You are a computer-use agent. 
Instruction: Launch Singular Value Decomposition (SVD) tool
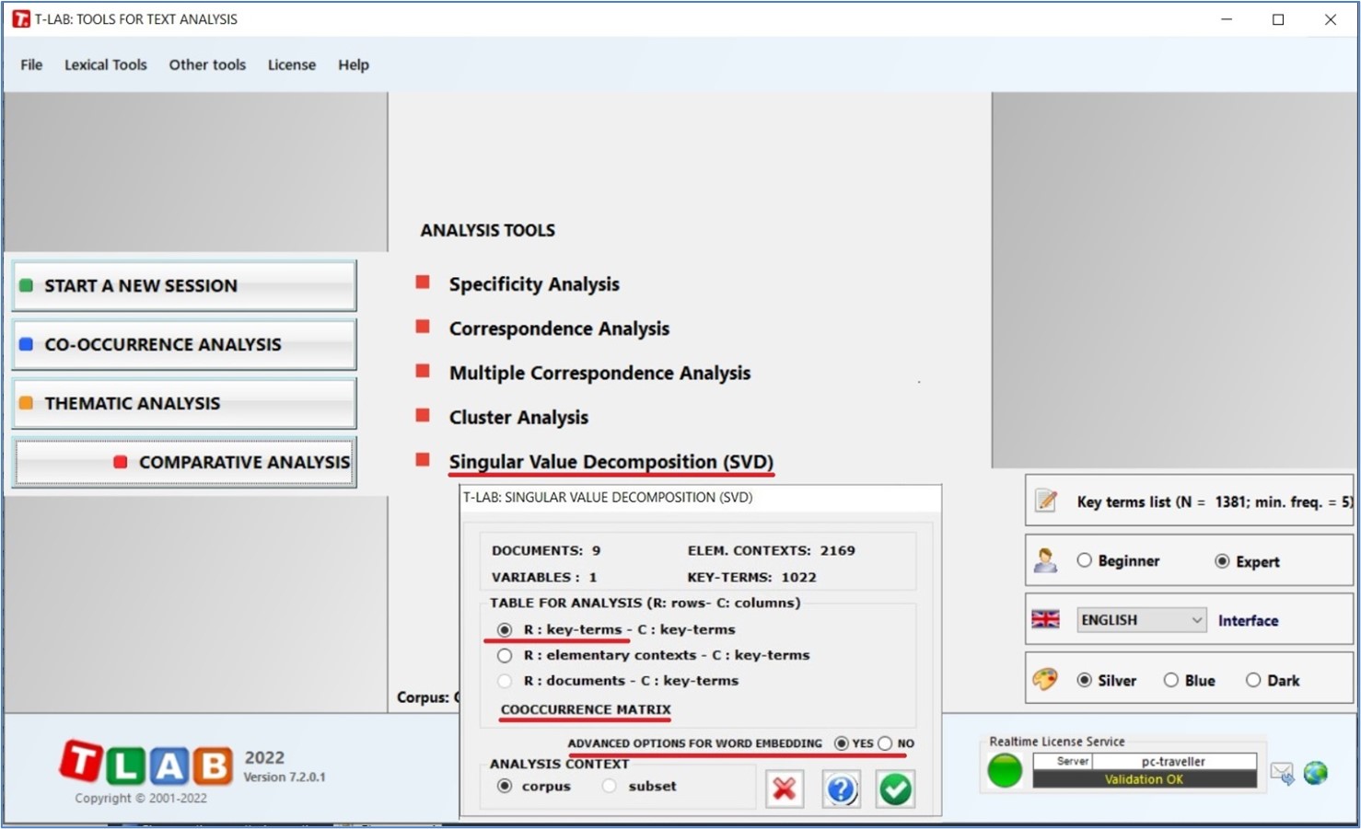coord(611,461)
